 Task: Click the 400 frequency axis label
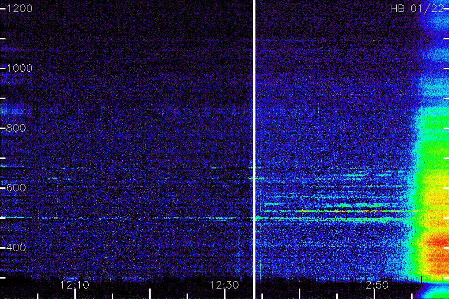point(16,248)
